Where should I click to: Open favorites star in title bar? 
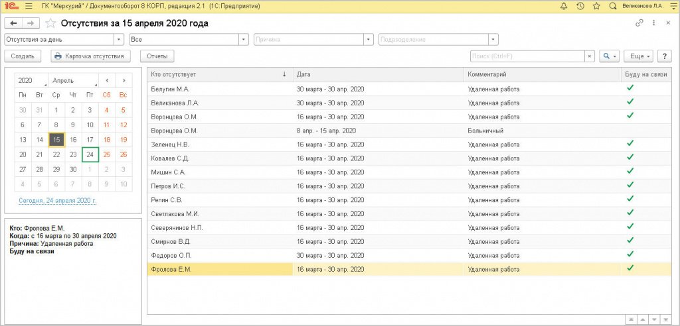[596, 6]
